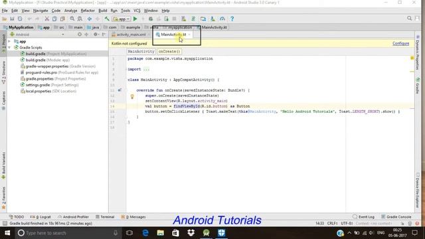The image size is (425, 239).
Task: Select the MainActivity.kt editor tab
Action: point(173,35)
